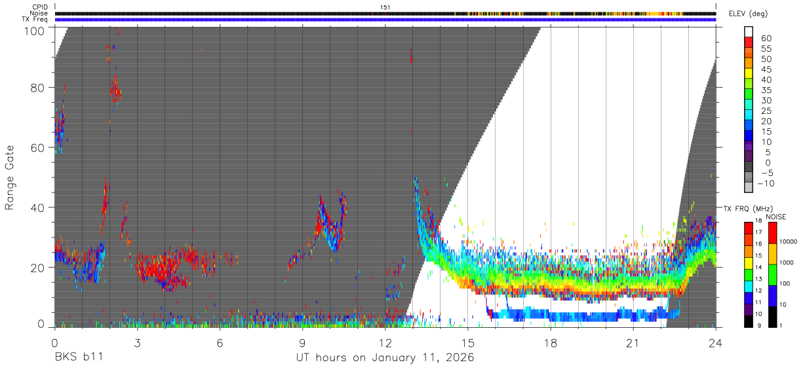Click elevation legend value 60
The width and height of the screenshot is (805, 371).
766,38
